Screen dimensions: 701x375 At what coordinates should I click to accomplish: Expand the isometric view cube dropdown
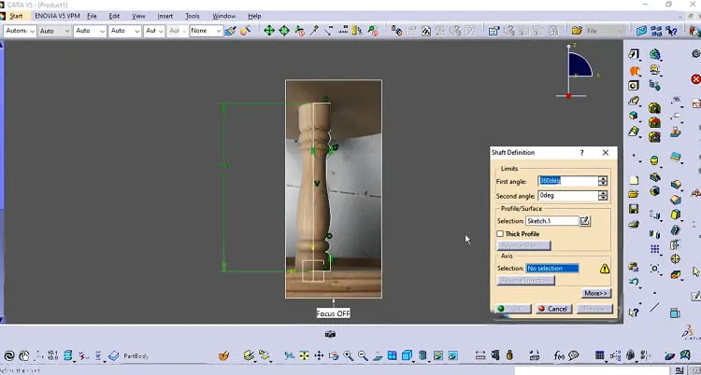[414, 360]
